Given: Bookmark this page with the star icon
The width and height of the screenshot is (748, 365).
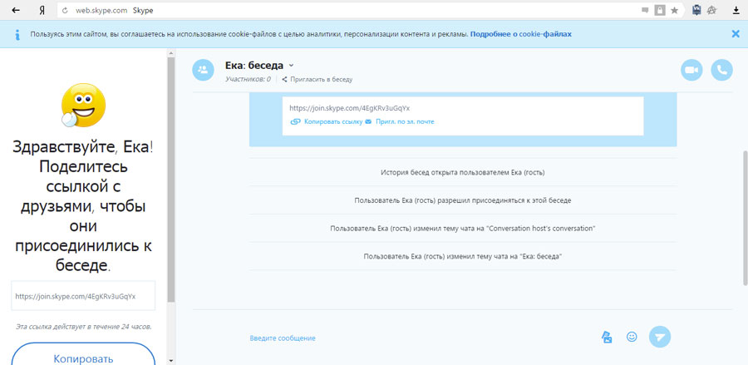Looking at the screenshot, I should (x=674, y=11).
